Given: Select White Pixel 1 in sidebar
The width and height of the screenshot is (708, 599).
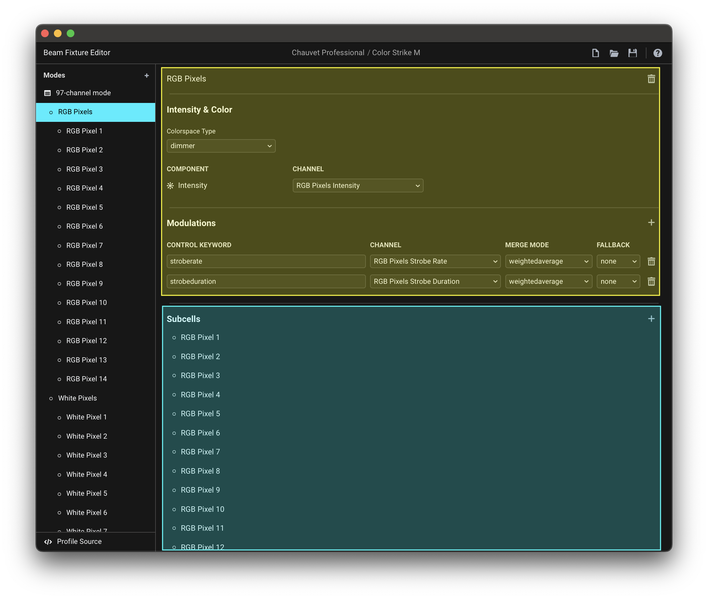Looking at the screenshot, I should (96, 417).
